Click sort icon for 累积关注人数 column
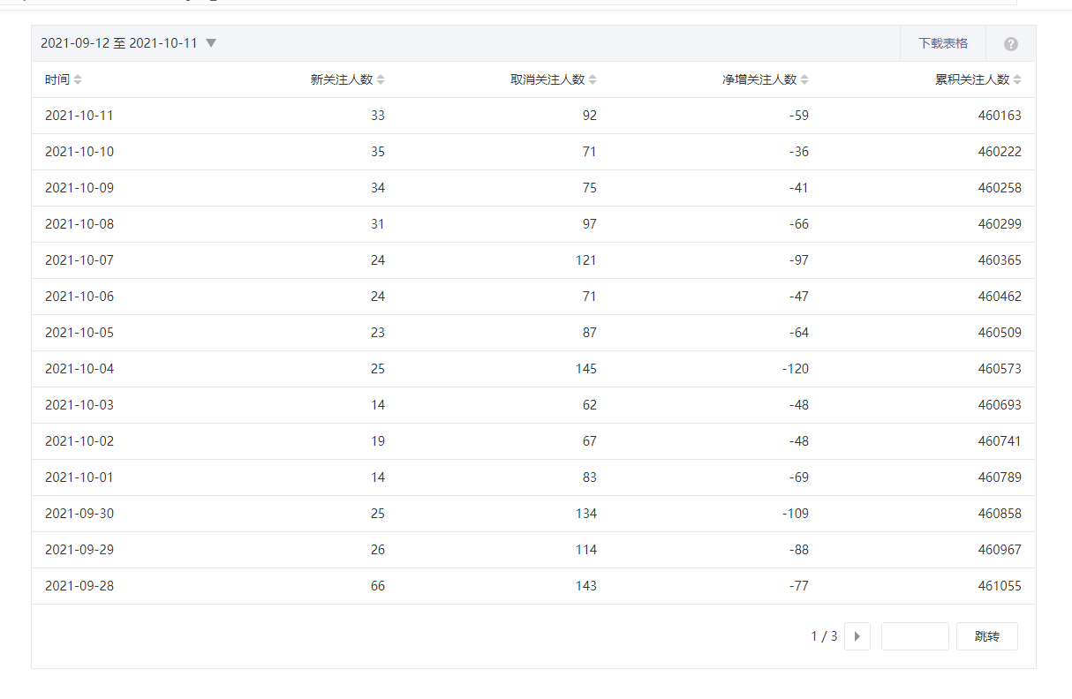Viewport: 1072px width, 699px height. click(x=1017, y=80)
